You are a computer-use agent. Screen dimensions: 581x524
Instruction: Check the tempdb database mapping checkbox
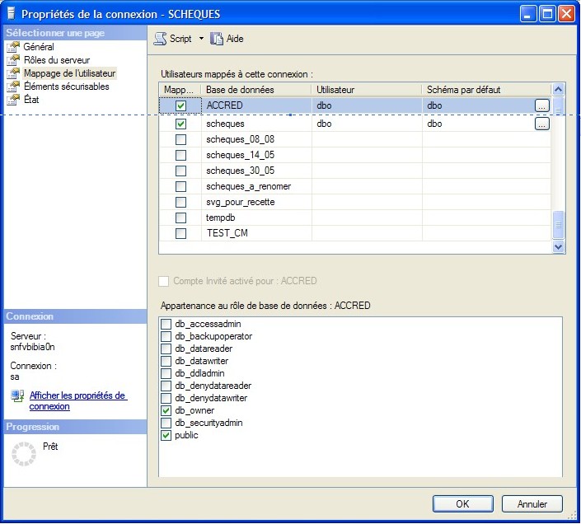[180, 218]
